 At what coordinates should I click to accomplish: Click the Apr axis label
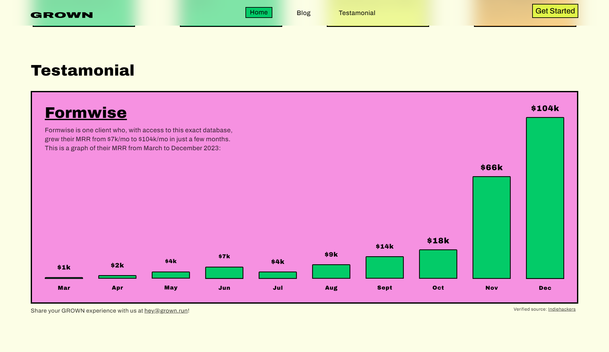click(117, 288)
